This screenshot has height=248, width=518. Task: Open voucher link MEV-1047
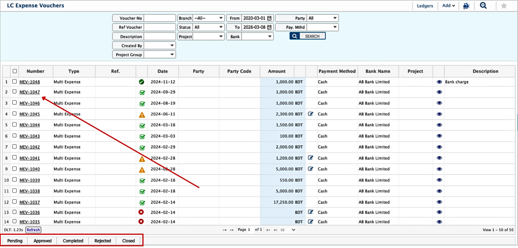coord(29,92)
